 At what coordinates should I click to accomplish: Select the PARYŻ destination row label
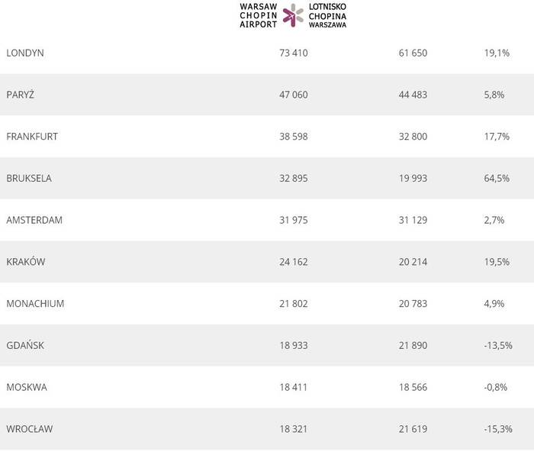click(20, 95)
